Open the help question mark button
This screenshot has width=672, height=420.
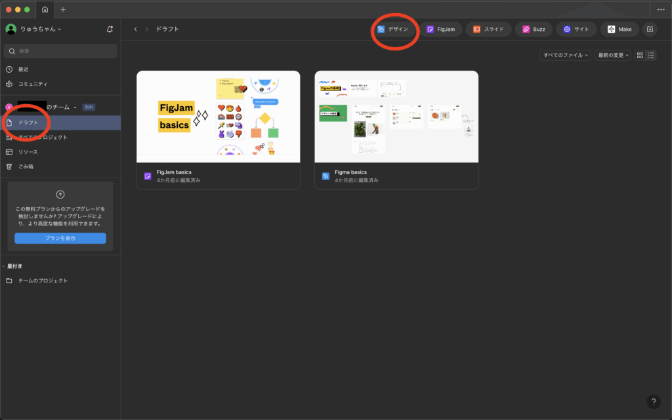click(653, 402)
